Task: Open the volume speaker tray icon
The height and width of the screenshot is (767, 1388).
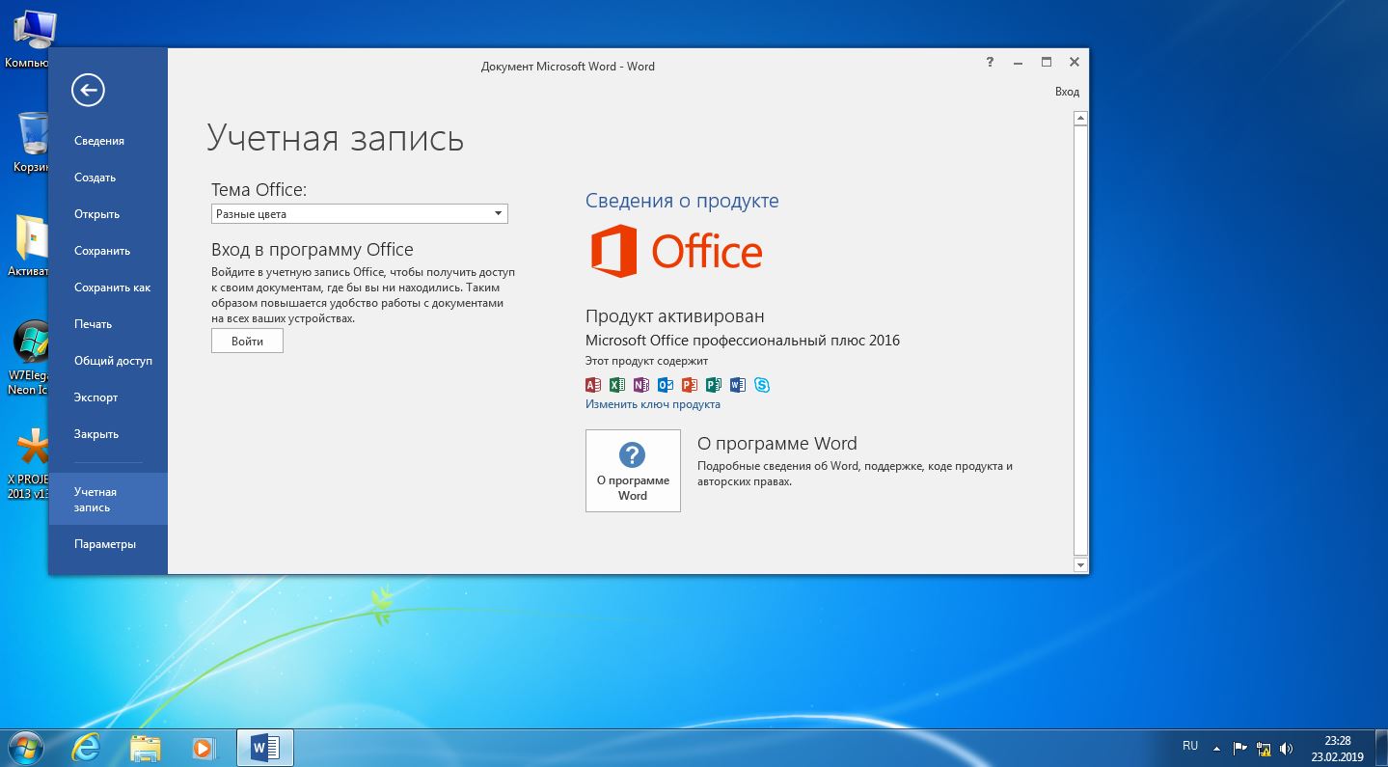Action: (x=1286, y=748)
